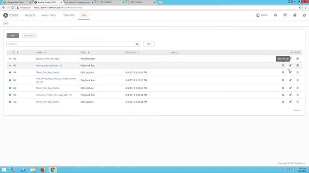
Task: Click the Chrome taskbar icon
Action: pyautogui.click(x=53, y=170)
